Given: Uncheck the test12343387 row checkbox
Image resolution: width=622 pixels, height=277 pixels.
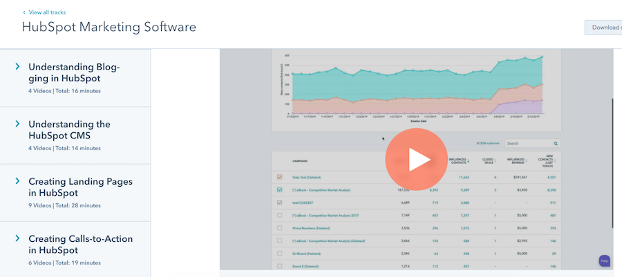Looking at the screenshot, I should coord(280,203).
